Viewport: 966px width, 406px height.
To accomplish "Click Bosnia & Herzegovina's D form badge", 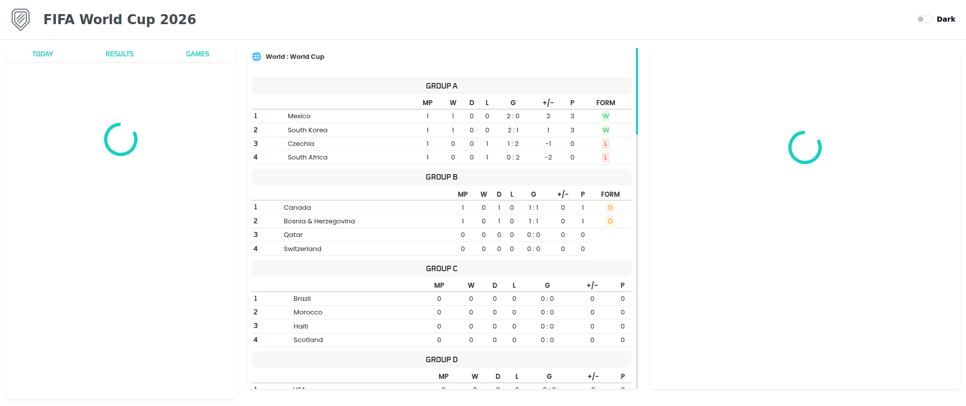I will pyautogui.click(x=610, y=221).
